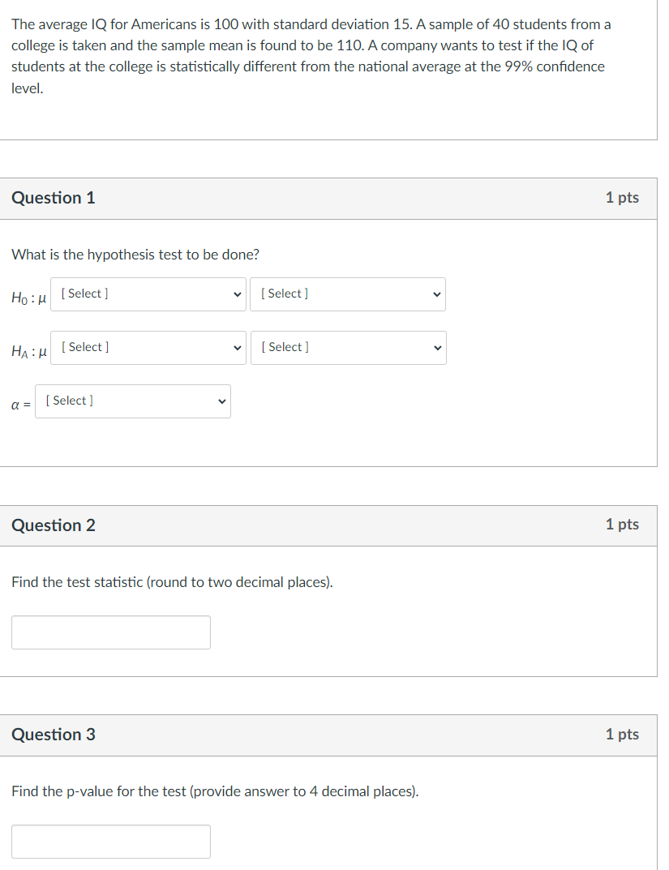The height and width of the screenshot is (870, 669).
Task: Open the second H0 select dropdown
Action: pyautogui.click(x=348, y=294)
